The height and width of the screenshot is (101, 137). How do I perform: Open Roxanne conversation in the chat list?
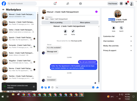[18, 23]
